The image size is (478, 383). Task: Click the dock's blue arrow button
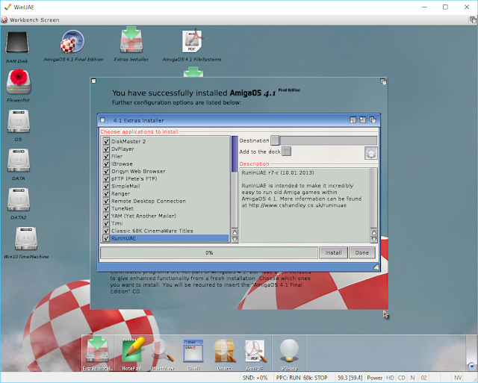click(x=471, y=366)
